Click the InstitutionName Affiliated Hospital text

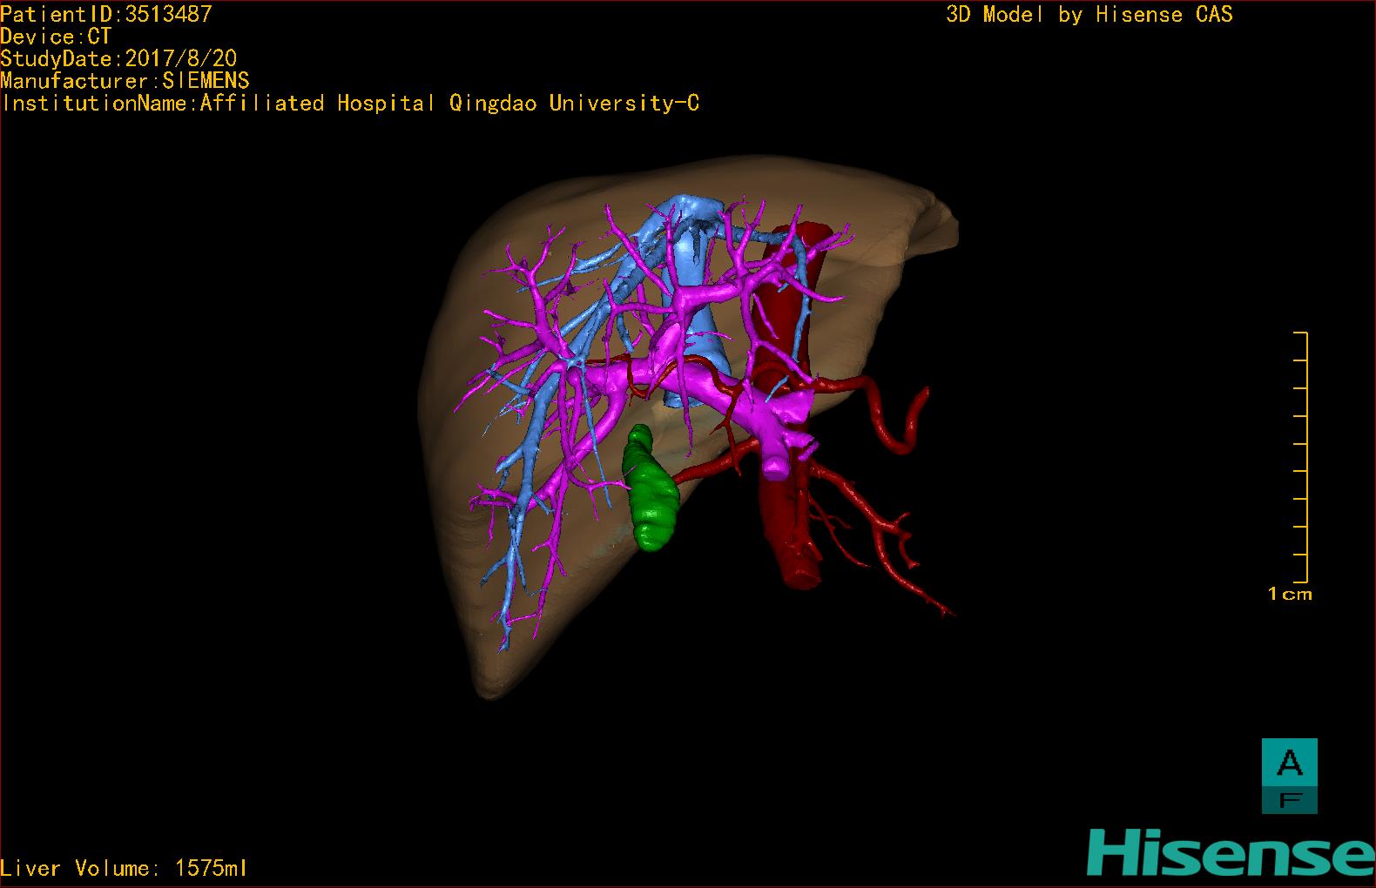350,104
